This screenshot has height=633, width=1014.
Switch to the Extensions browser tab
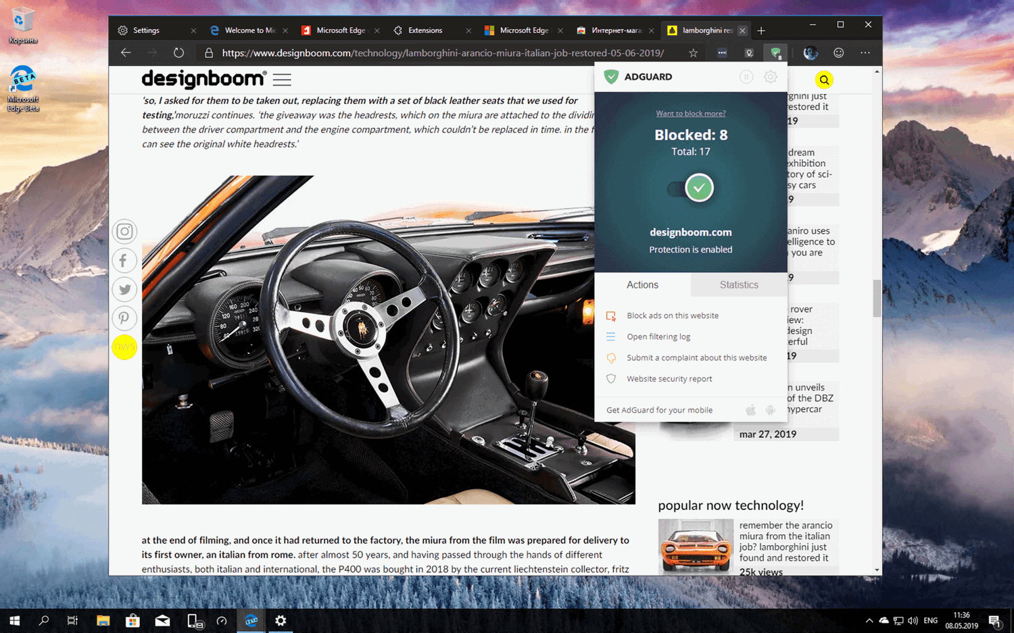[432, 30]
